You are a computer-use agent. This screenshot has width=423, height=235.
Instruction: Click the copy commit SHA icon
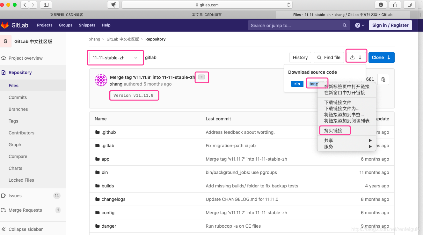tap(383, 79)
